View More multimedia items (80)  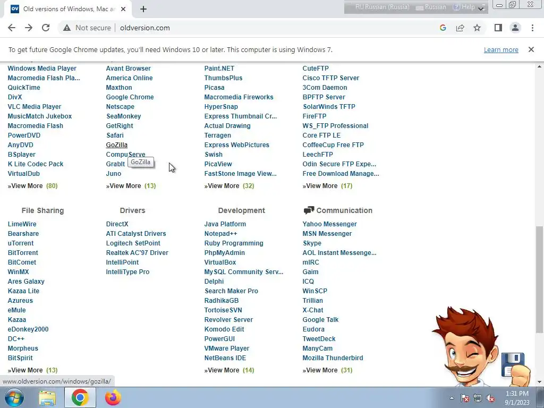pos(32,186)
